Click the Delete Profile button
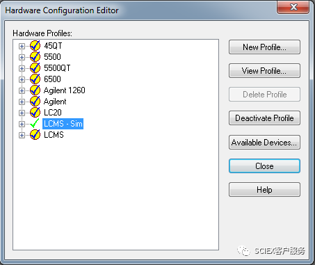This screenshot has width=315, height=265. (264, 95)
